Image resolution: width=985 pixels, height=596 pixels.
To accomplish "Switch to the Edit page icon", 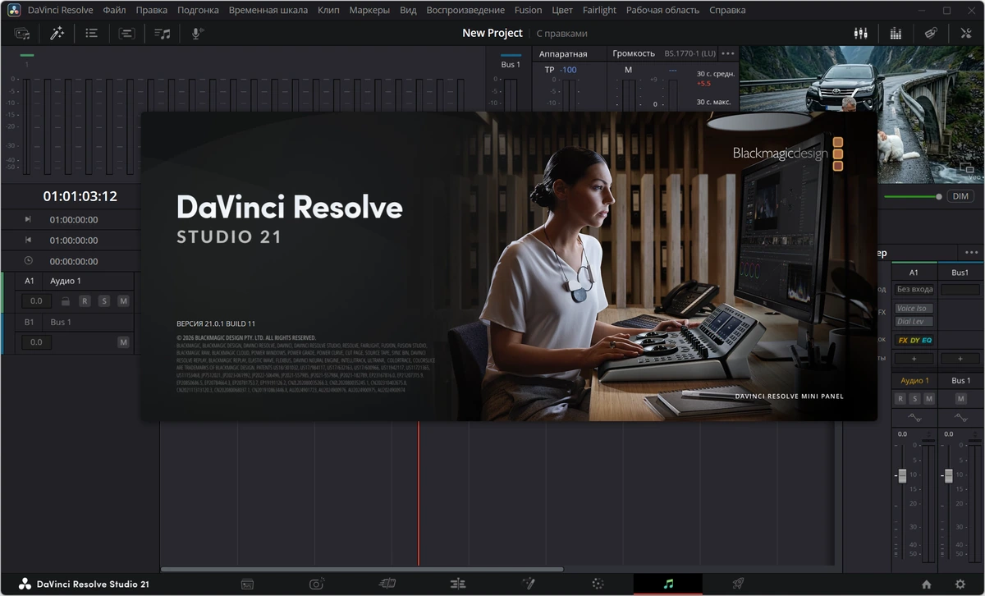I will pos(458,584).
